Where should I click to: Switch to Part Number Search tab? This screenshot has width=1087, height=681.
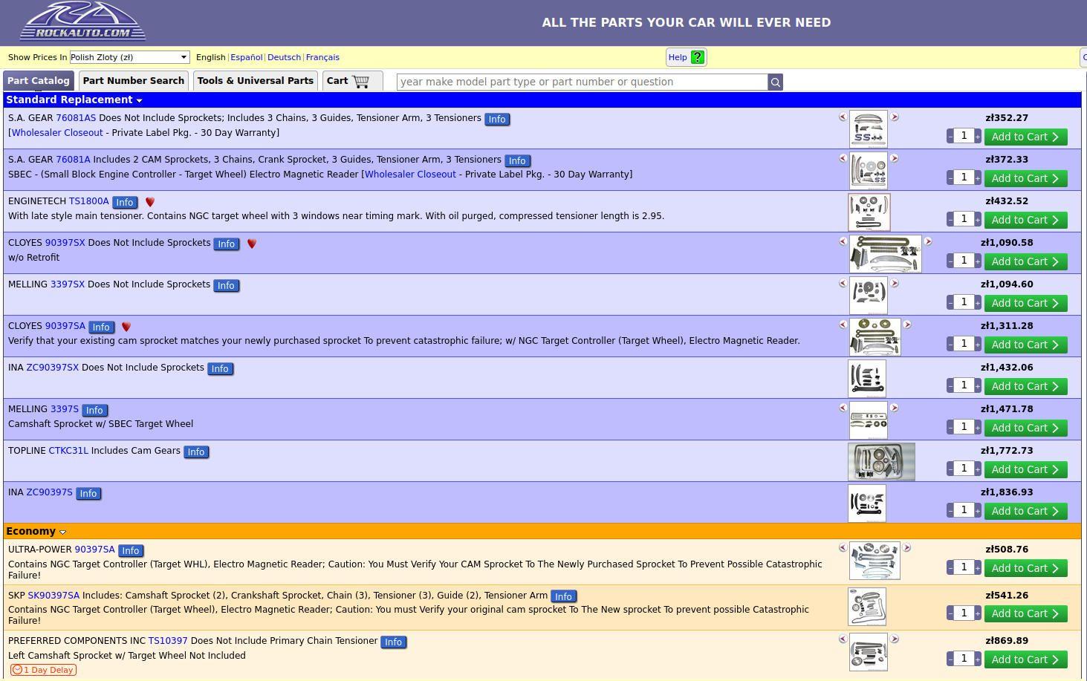click(133, 81)
